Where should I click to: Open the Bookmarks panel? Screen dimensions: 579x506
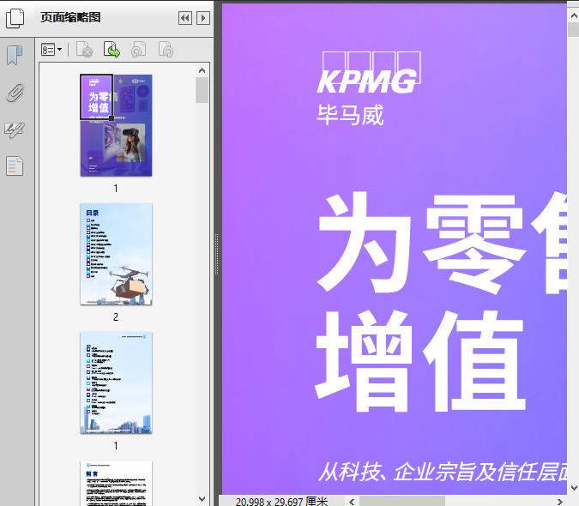point(15,56)
